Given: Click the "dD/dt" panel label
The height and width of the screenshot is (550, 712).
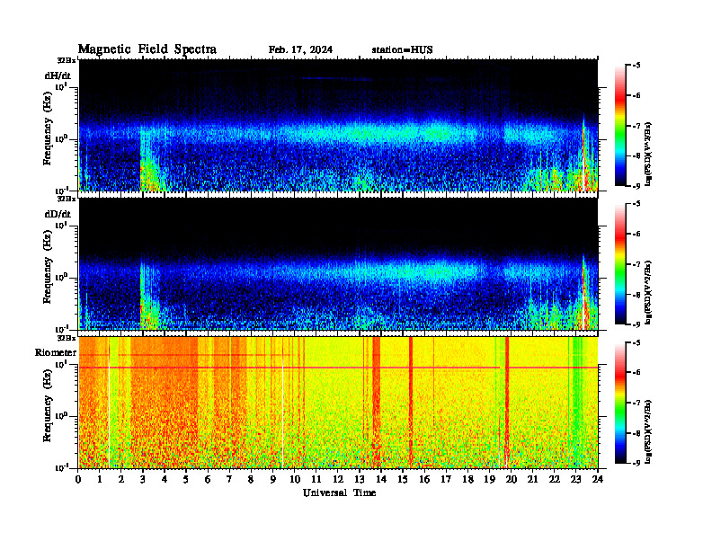Looking at the screenshot, I should click(58, 214).
